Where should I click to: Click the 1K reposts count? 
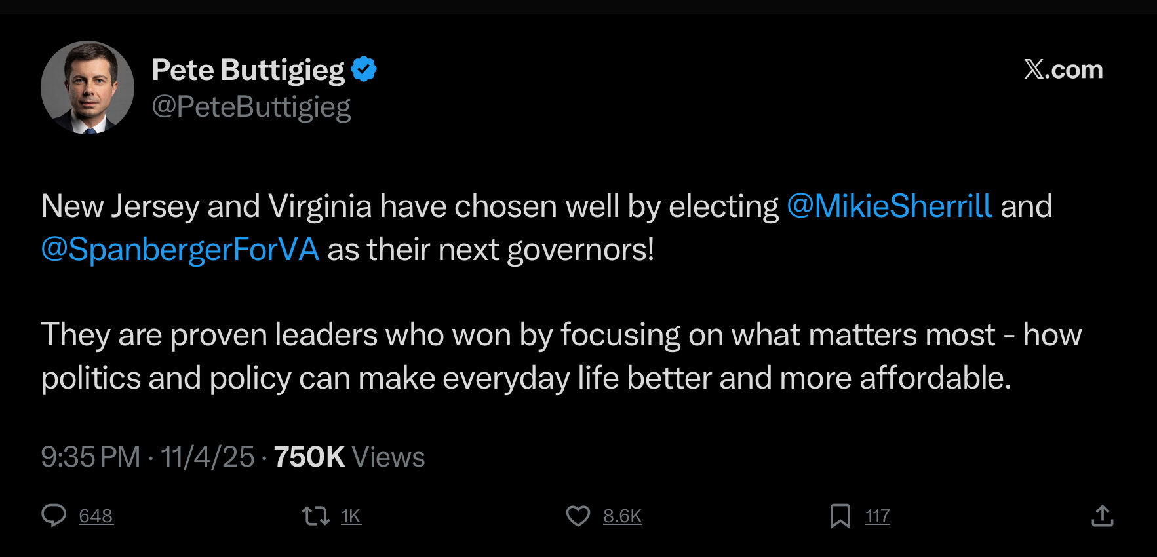coord(351,516)
